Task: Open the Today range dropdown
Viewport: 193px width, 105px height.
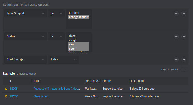Action: pyautogui.click(x=63, y=60)
